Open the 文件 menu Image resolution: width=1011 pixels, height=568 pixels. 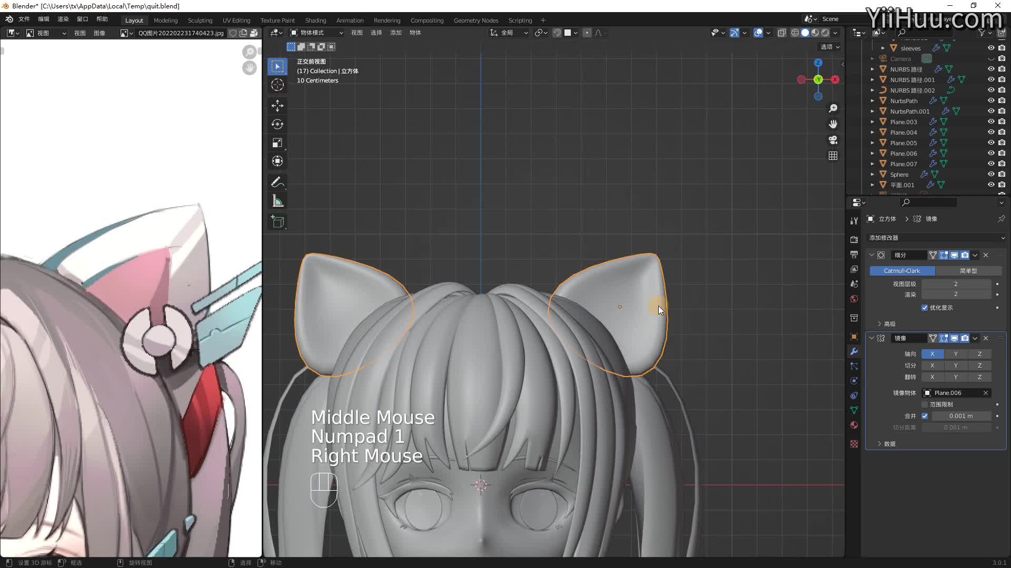[x=24, y=19]
